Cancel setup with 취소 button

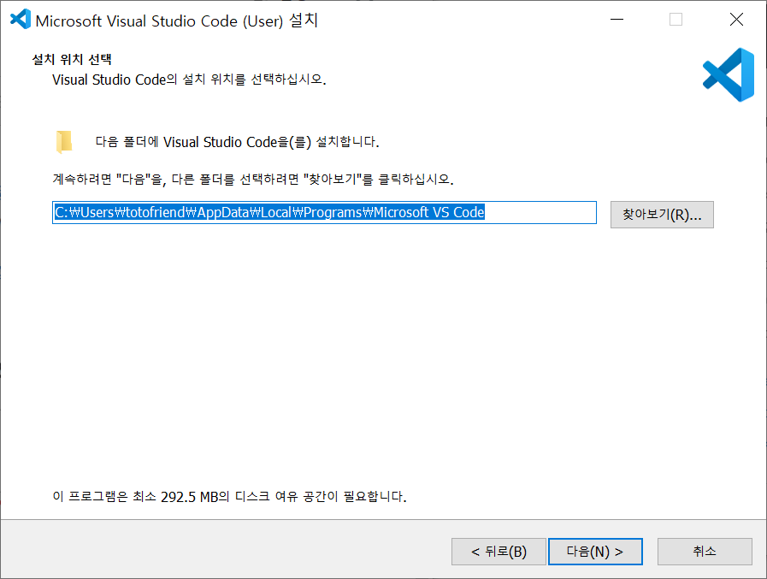coord(705,552)
